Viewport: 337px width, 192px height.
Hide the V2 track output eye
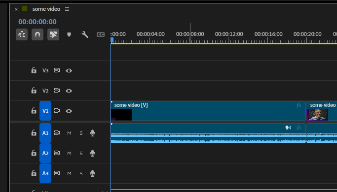coord(69,91)
